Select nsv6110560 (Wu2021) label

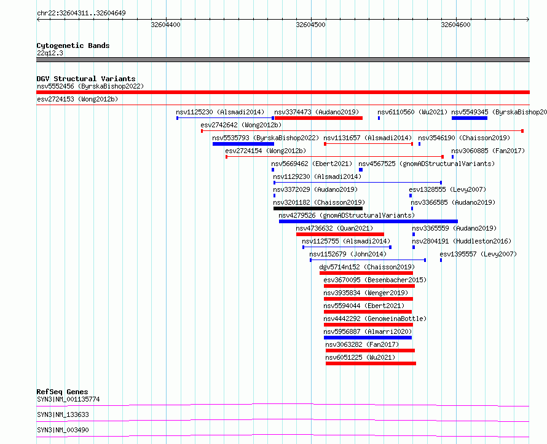coord(412,112)
